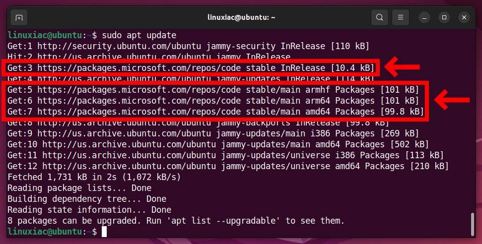Viewport: 482px width, 244px height.
Task: Open a new terminal tab
Action: point(19,17)
